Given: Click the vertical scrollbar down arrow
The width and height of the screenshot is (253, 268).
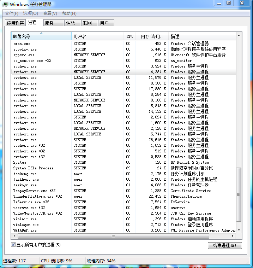Looking at the screenshot, I should [239, 230].
